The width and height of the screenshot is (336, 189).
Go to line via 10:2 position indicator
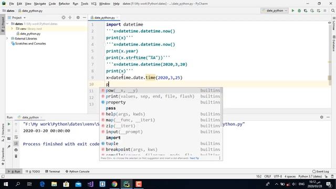click(x=259, y=176)
